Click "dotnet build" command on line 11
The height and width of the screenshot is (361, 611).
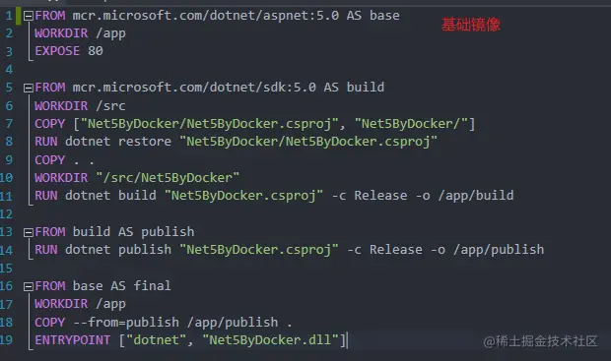coord(110,196)
